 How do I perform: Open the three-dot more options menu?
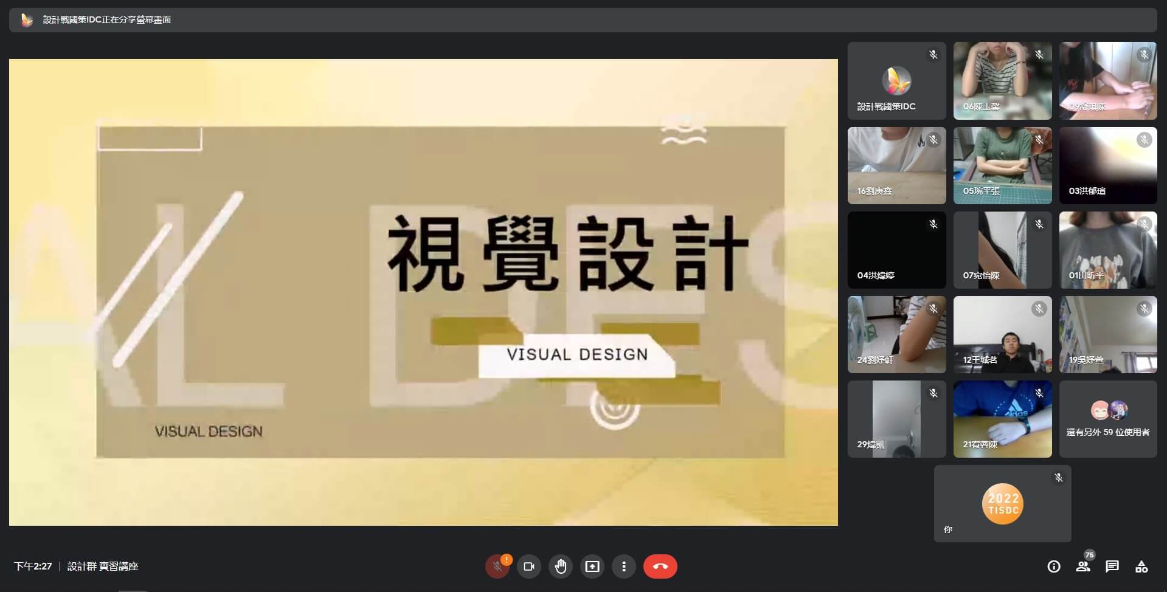[623, 566]
